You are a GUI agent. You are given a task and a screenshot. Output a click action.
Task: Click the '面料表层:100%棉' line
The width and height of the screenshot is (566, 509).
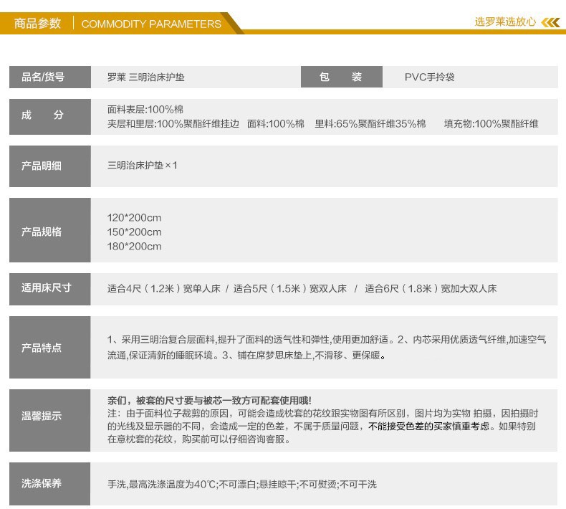coord(145,109)
